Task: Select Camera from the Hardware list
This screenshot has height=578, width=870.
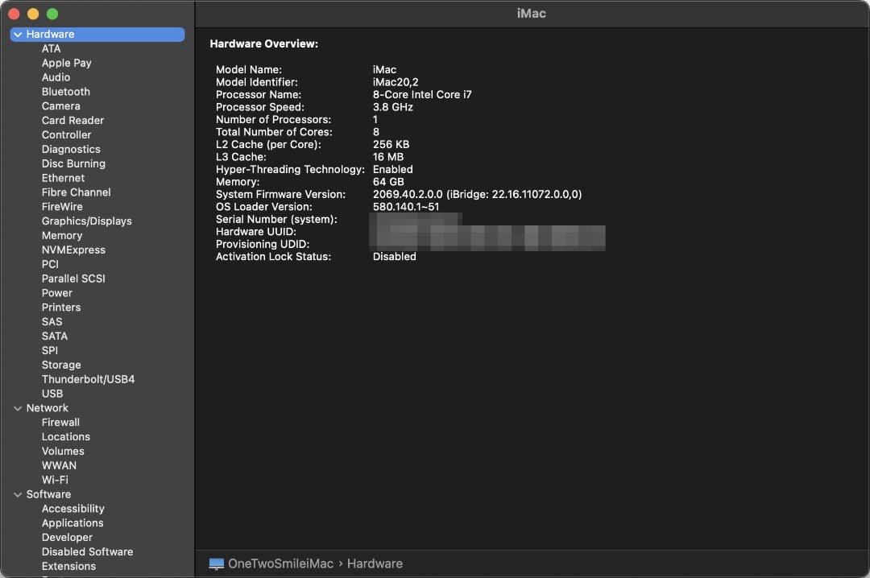Action: (60, 105)
